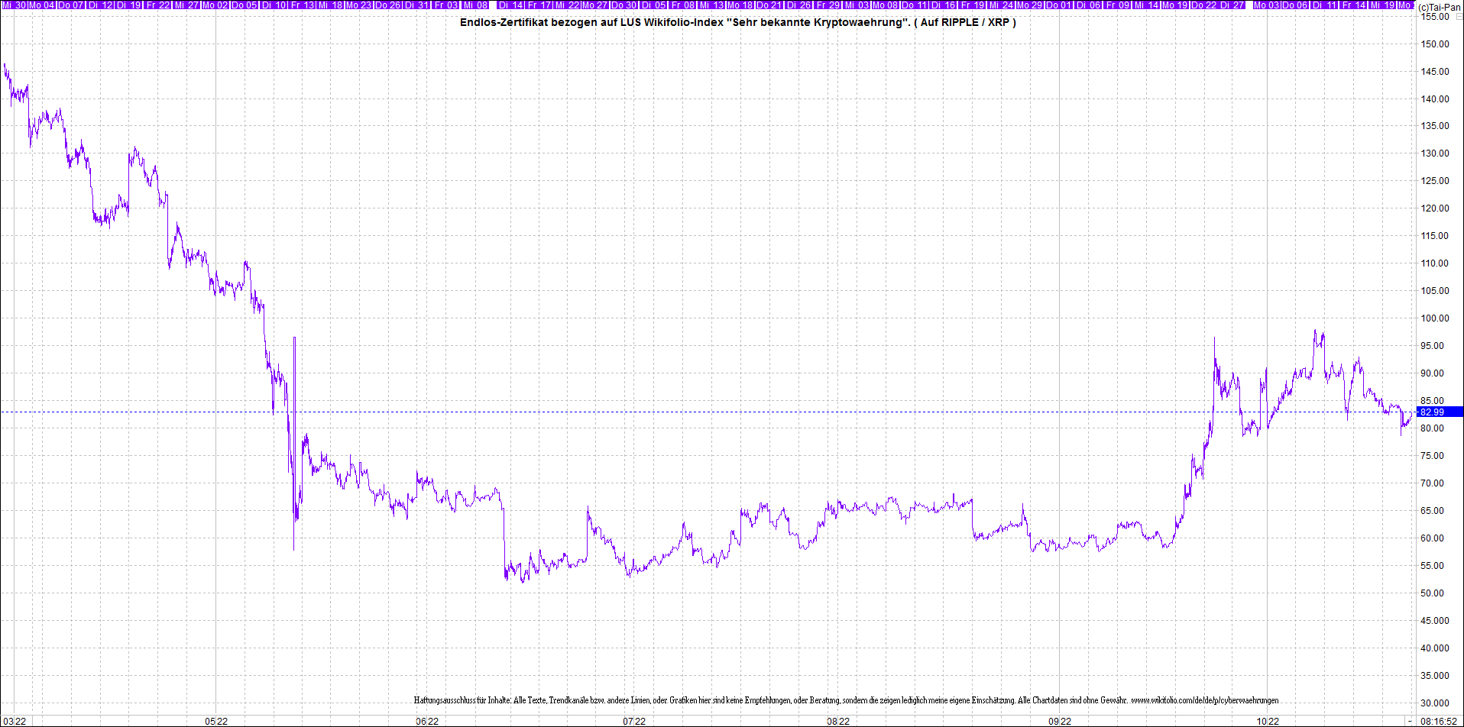The width and height of the screenshot is (1464, 727).
Task: Click the Do 01 date label
Action: point(1058,5)
